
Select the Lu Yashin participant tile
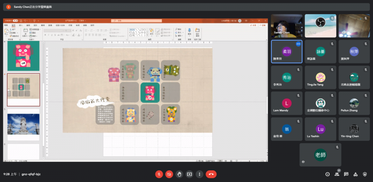click(x=320, y=129)
